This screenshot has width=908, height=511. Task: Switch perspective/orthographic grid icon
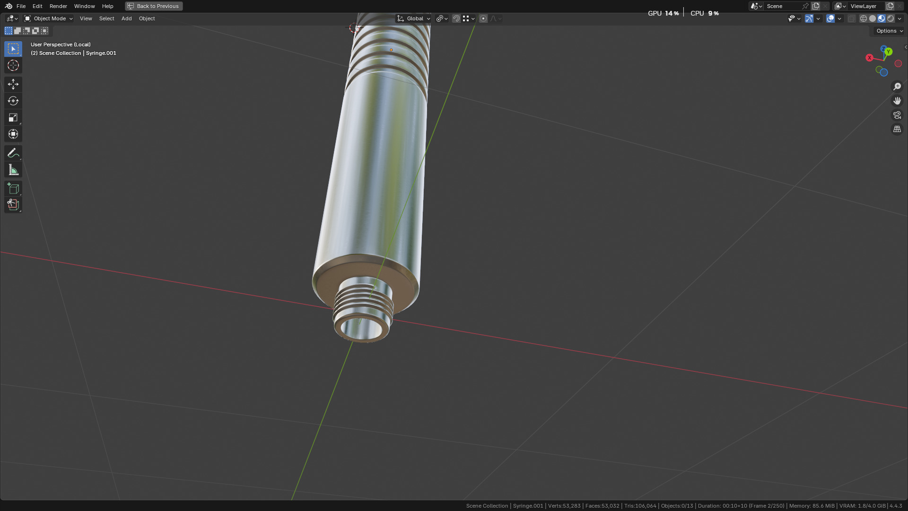click(897, 129)
